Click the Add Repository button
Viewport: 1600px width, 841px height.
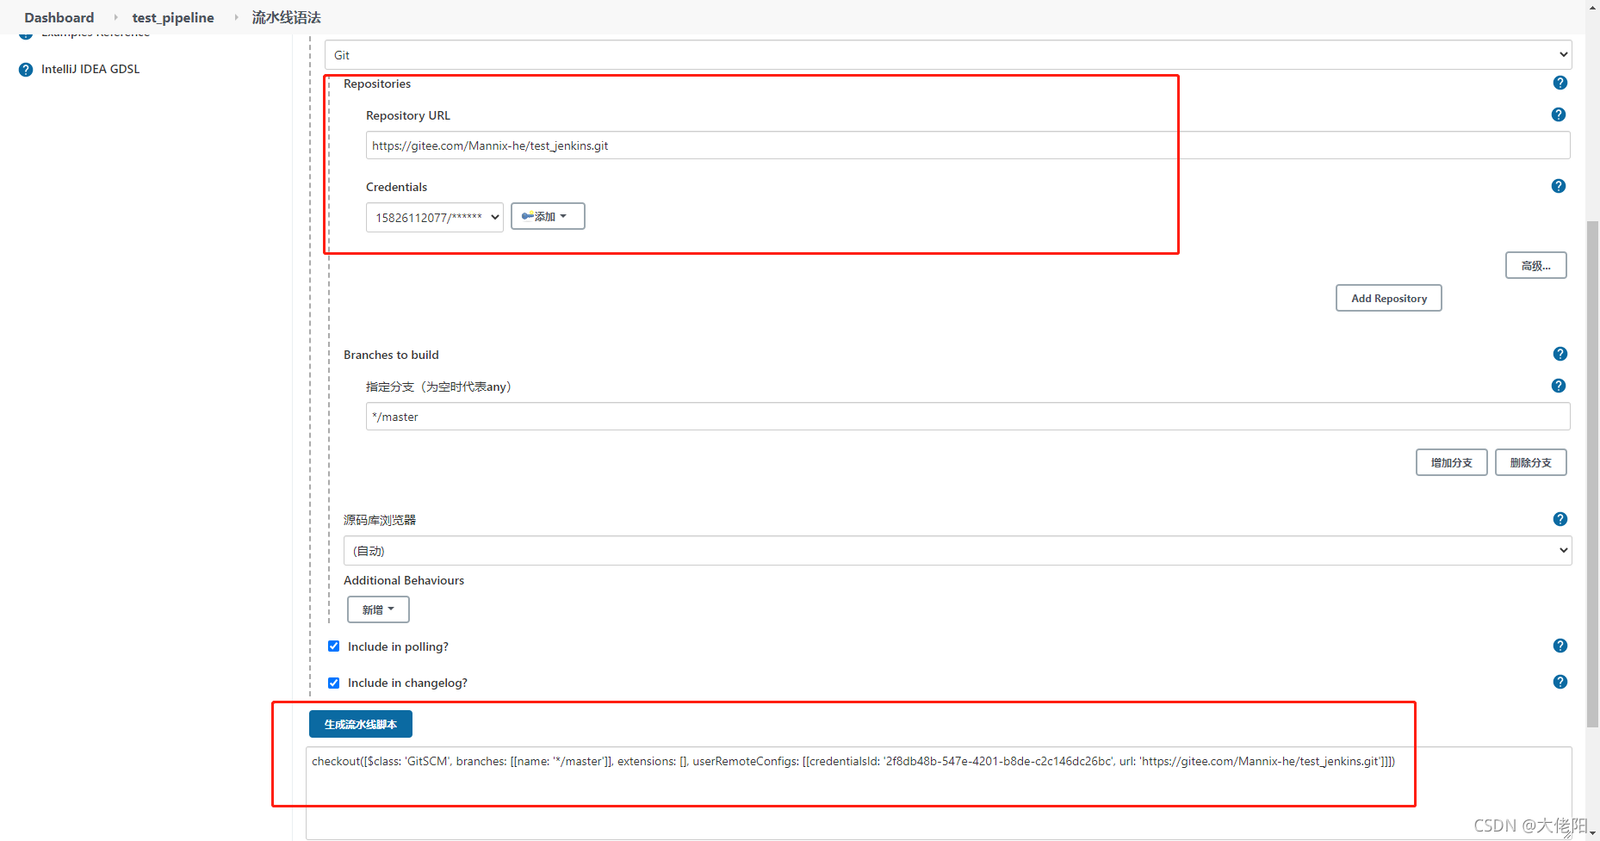tap(1389, 298)
